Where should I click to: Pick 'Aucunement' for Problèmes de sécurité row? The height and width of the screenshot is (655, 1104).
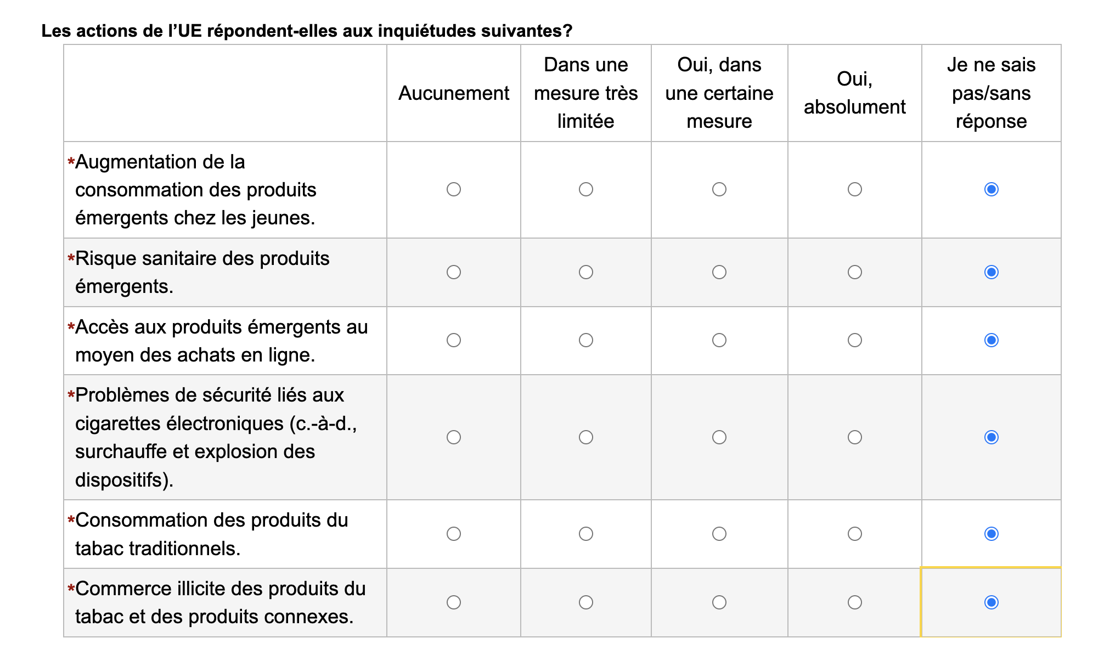point(454,437)
